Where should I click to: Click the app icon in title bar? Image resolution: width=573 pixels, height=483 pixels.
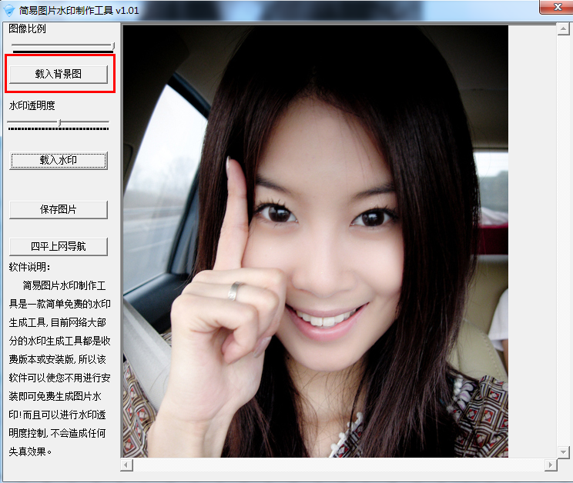[9, 11]
